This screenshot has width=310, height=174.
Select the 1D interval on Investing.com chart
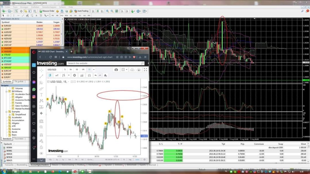pos(77,70)
